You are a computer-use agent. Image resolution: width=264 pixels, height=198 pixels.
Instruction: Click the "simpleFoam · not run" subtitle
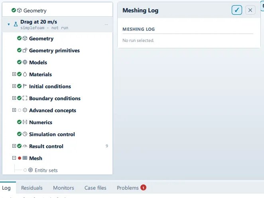click(44, 28)
